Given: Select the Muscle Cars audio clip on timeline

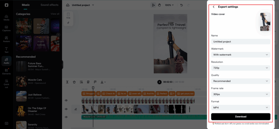Looking at the screenshot, I should click(144, 117).
